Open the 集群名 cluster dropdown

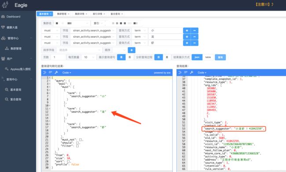pos(72,23)
